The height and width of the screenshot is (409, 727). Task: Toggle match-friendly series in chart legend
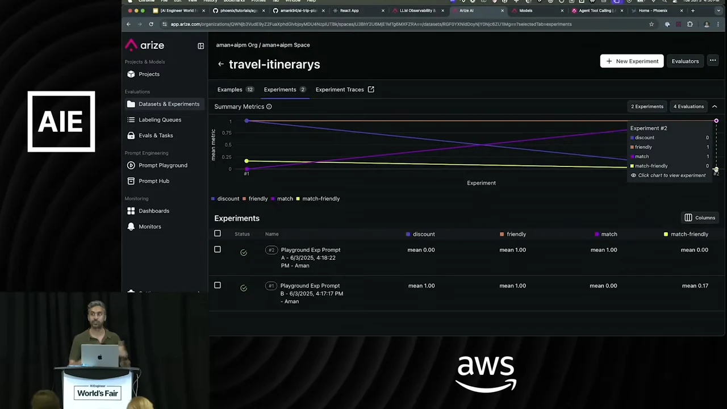click(x=317, y=199)
